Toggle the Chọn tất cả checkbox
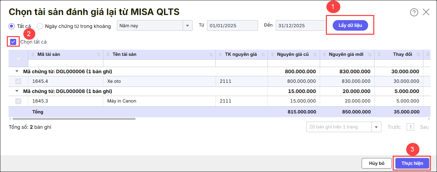This screenshot has height=172, width=437. [13, 42]
